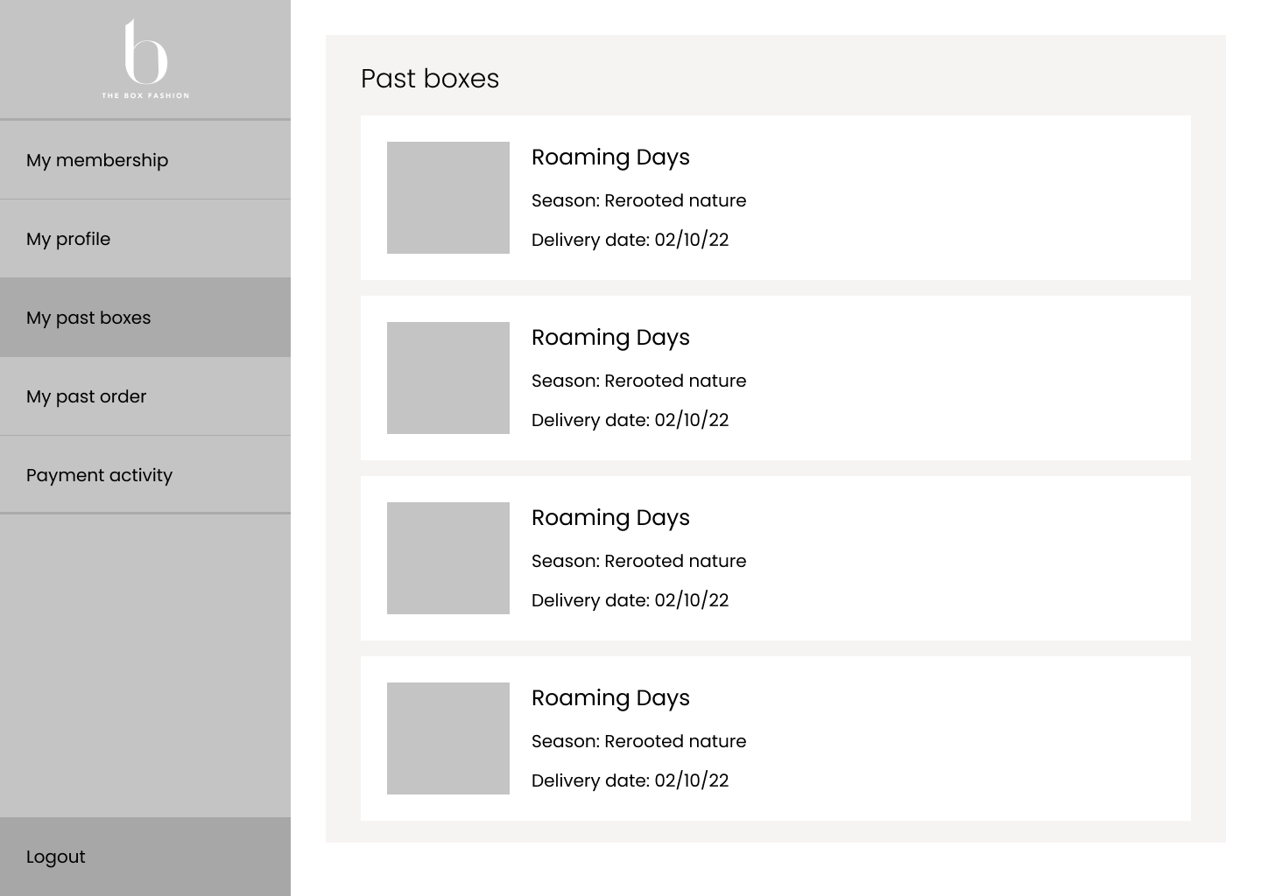Click the Past boxes heading

tap(430, 78)
